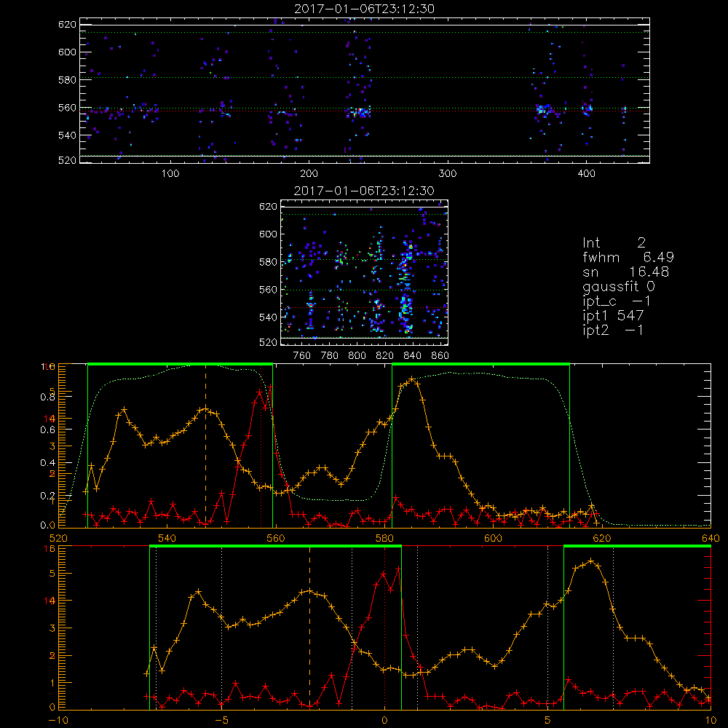Select the 'Int 2' readout line

(614, 242)
